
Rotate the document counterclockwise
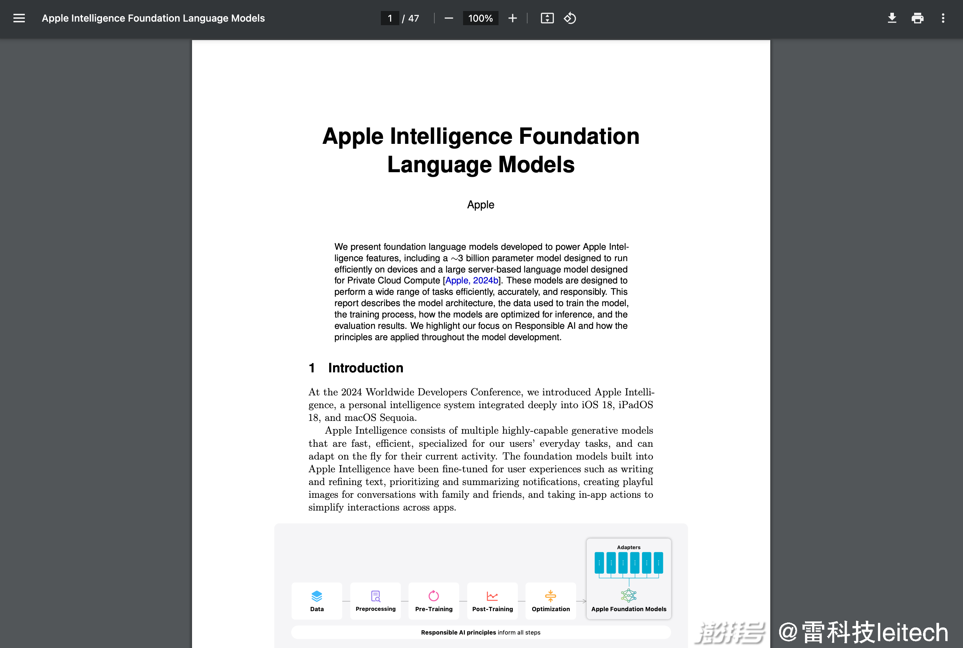click(x=570, y=18)
